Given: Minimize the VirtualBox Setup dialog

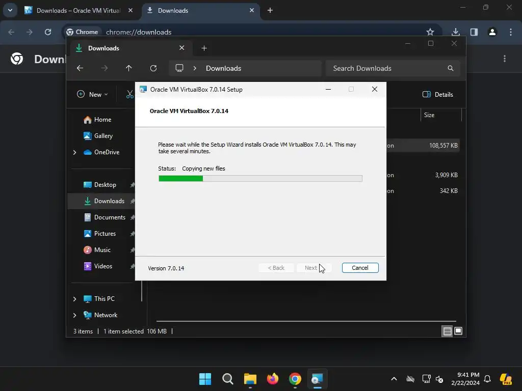Looking at the screenshot, I should [x=328, y=89].
